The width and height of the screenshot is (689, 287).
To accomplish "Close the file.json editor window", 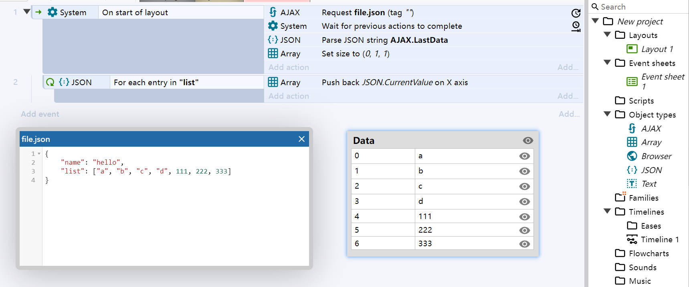I will click(x=302, y=139).
